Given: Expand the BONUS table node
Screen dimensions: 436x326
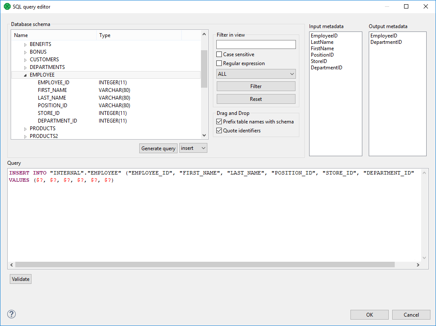Looking at the screenshot, I should (25, 51).
